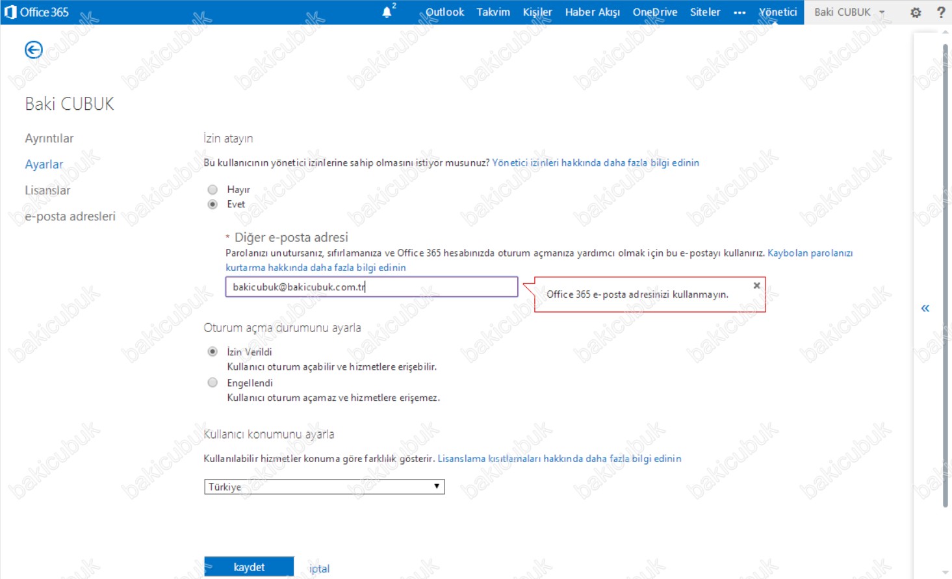Select the Engellendi radio button
The height and width of the screenshot is (579, 952).
(x=212, y=383)
